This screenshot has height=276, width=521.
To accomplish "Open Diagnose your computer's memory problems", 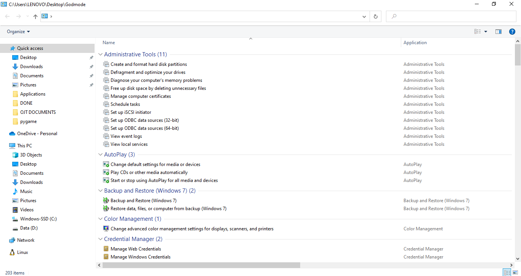I will click(x=156, y=80).
